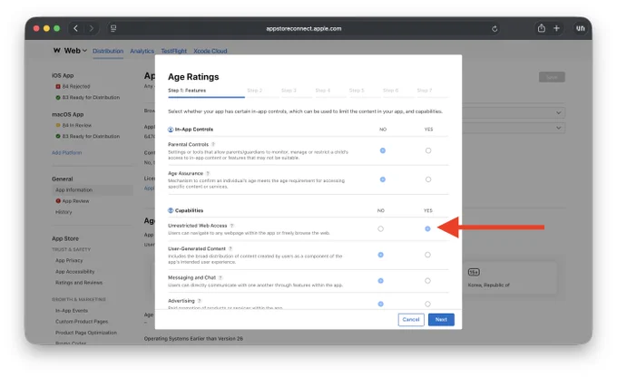Open the Distribution tab

pyautogui.click(x=108, y=51)
